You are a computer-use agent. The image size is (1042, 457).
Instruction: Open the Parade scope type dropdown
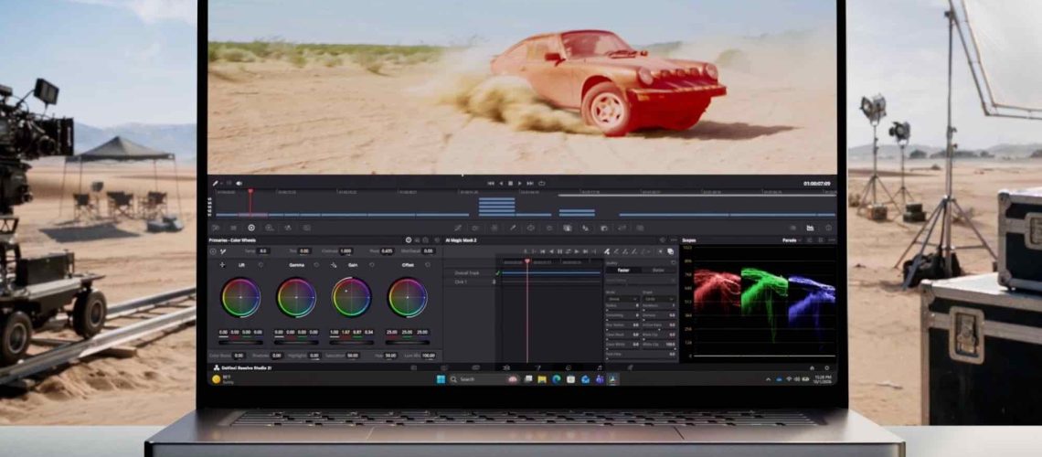pos(791,239)
